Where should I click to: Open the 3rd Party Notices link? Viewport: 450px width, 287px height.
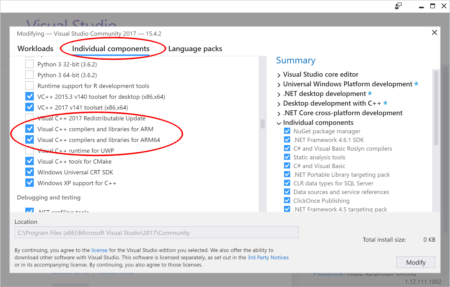tap(268, 257)
